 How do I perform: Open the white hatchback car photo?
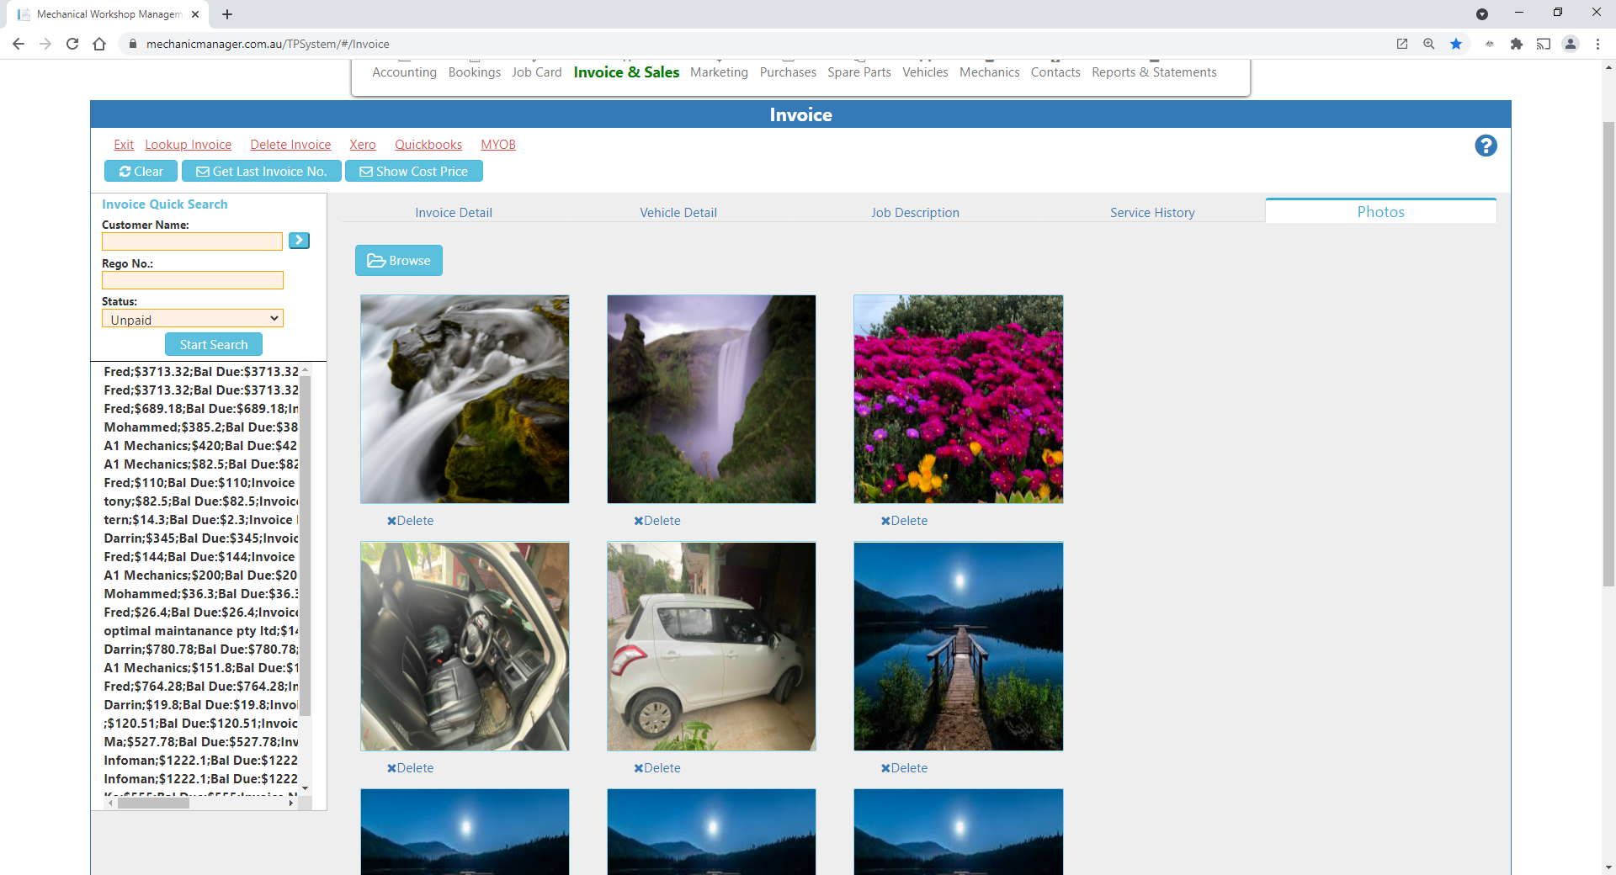click(x=711, y=646)
